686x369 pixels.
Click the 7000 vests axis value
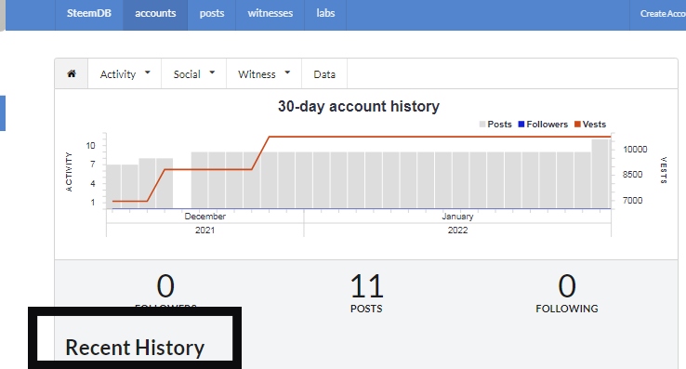click(x=633, y=201)
